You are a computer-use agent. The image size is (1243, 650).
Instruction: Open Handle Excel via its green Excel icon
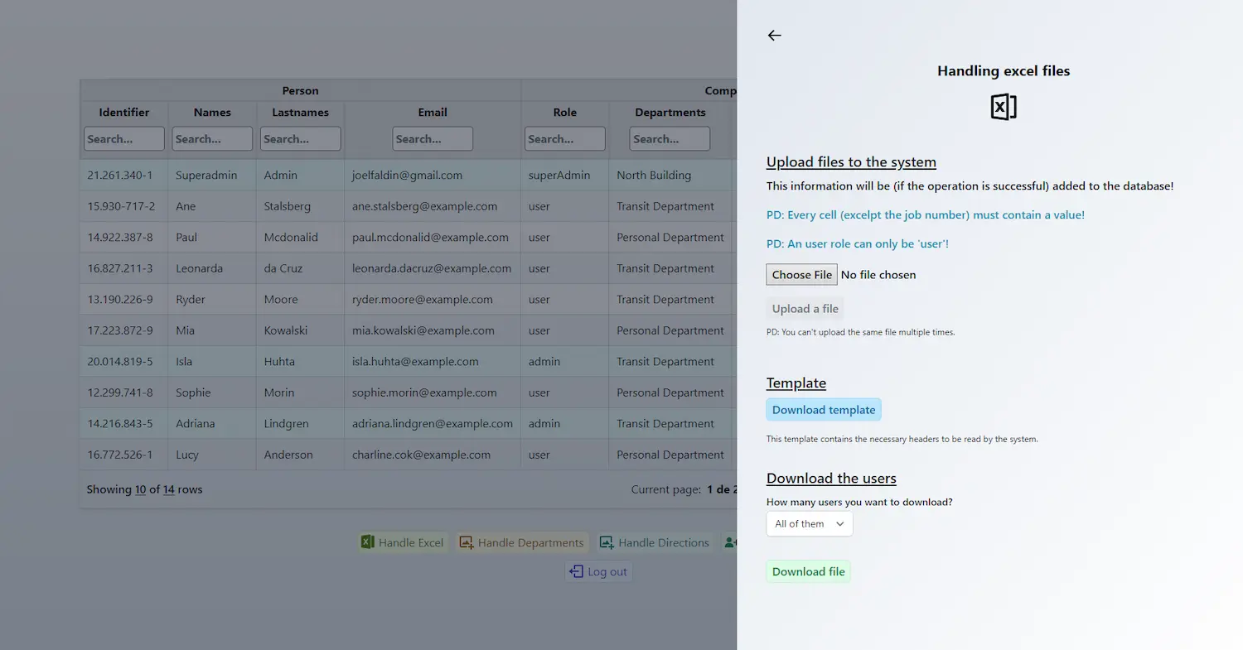click(368, 542)
